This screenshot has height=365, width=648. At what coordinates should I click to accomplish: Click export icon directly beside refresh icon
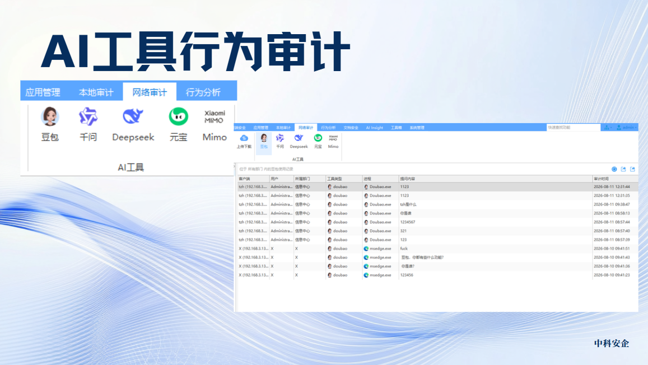coord(623,169)
